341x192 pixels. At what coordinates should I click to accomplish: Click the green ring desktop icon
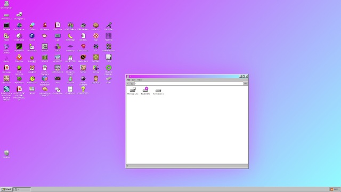tap(109, 70)
